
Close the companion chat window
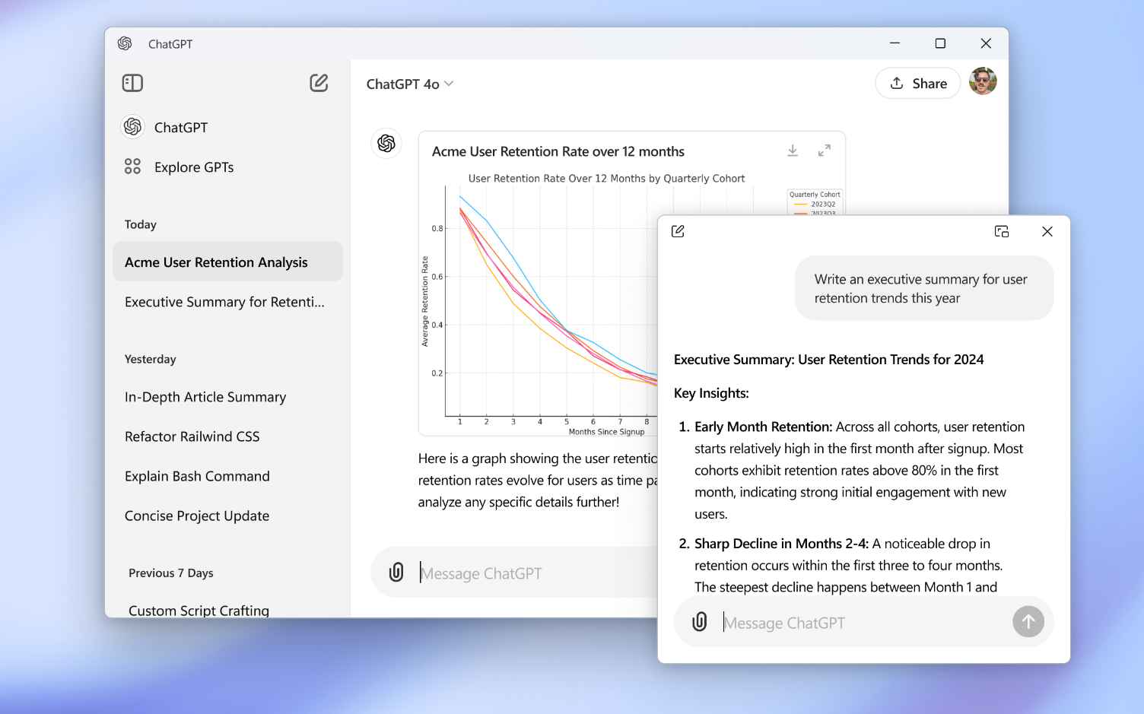(1047, 231)
